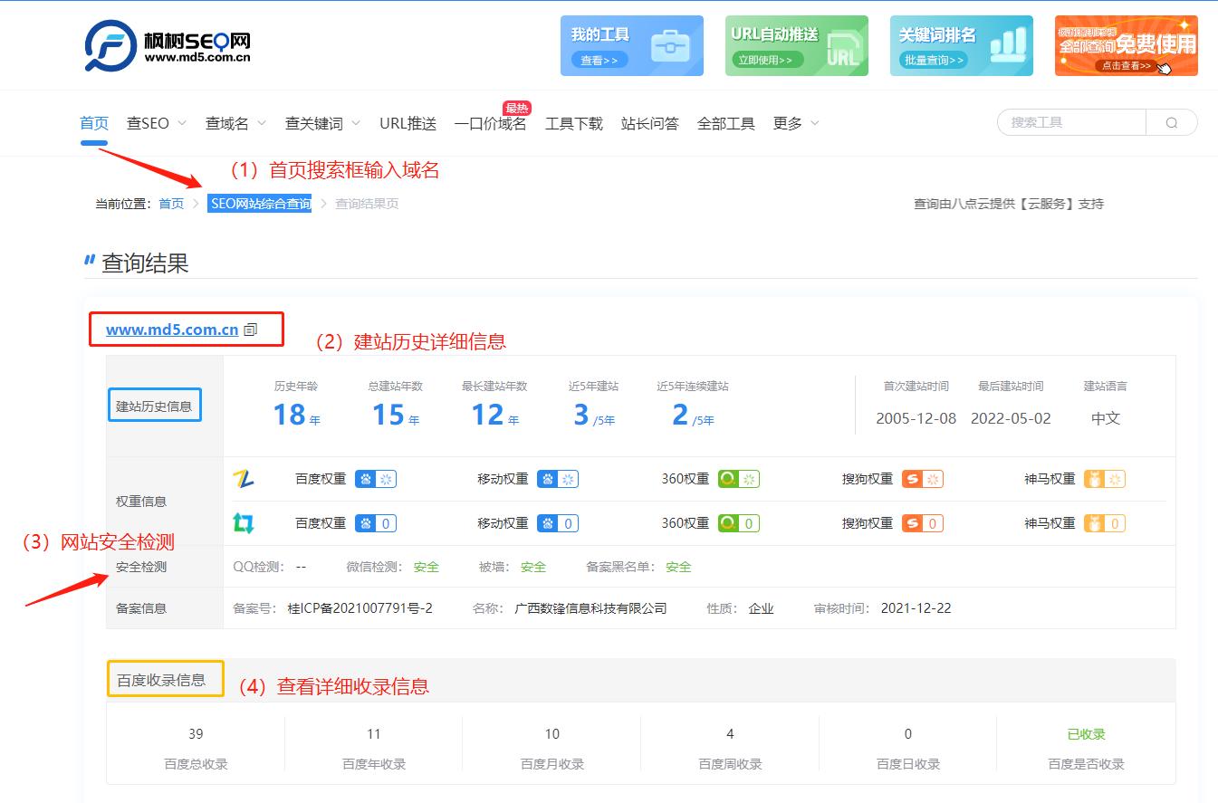The height and width of the screenshot is (803, 1218).
Task: Switch to the 工具下载 menu item
Action: click(x=574, y=122)
